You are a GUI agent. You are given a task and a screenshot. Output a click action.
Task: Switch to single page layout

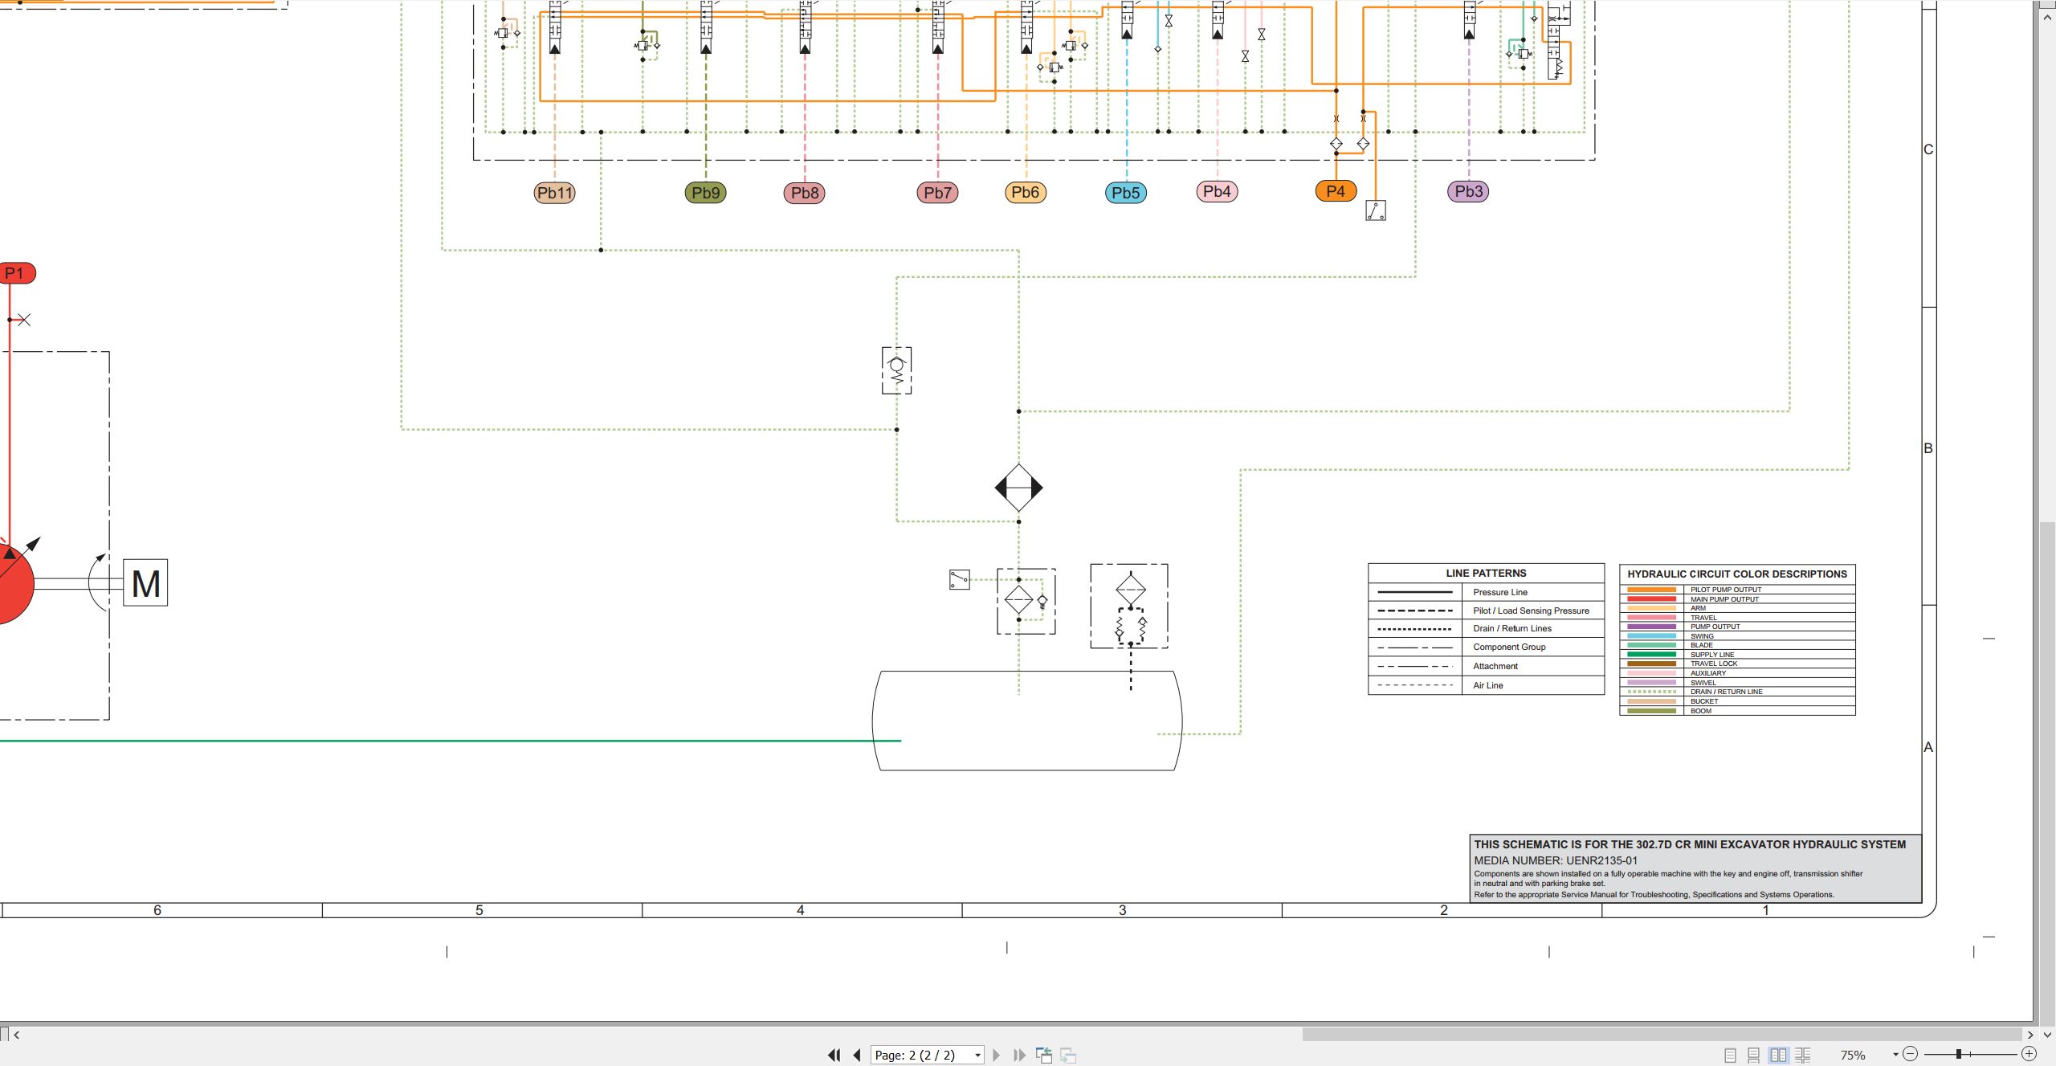pyautogui.click(x=1730, y=1055)
